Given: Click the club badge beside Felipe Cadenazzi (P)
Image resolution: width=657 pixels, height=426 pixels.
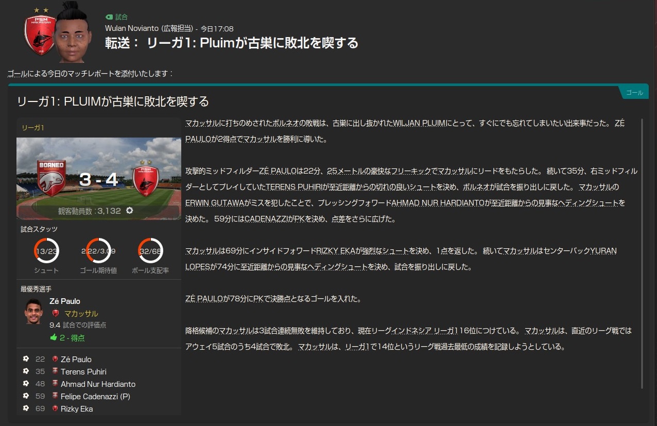Looking at the screenshot, I should coord(55,396).
